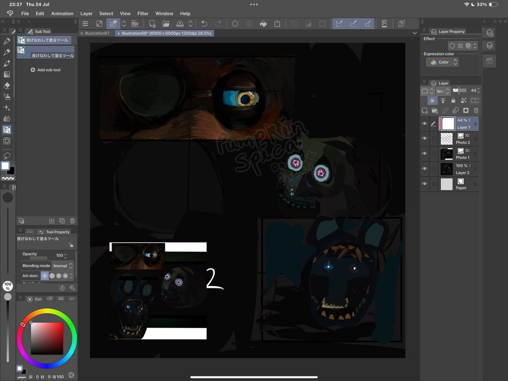Image resolution: width=508 pixels, height=381 pixels.
Task: Select the transparent color swatch
Action: (8, 179)
